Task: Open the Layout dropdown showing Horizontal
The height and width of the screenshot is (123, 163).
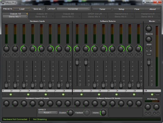Action: [x=73, y=9]
